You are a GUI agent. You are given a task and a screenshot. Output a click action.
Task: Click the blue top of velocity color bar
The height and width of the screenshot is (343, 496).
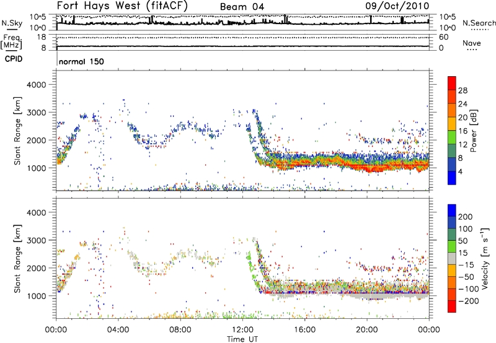coord(452,210)
